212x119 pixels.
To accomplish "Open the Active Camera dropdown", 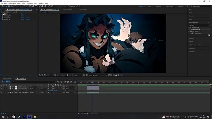I will click(x=94, y=75).
